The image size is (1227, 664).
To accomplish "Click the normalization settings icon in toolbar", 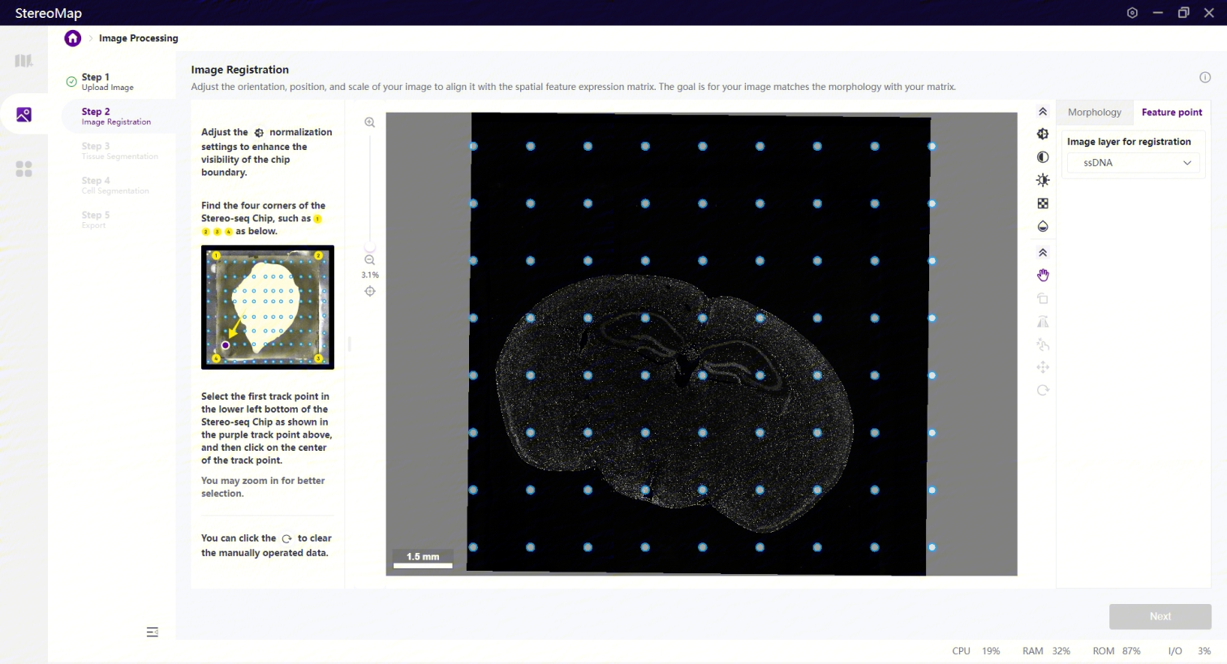I will pyautogui.click(x=1043, y=134).
